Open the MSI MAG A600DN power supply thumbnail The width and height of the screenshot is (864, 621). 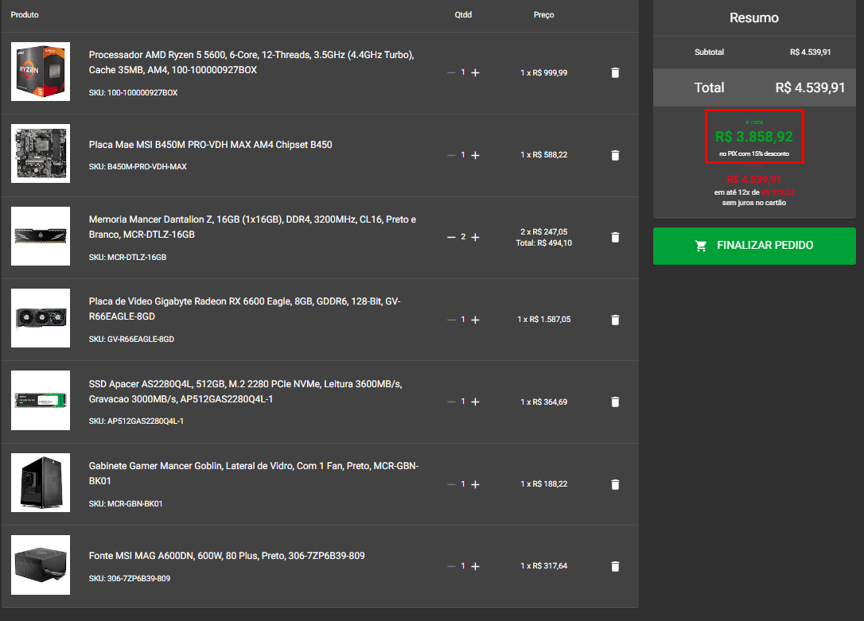41,565
